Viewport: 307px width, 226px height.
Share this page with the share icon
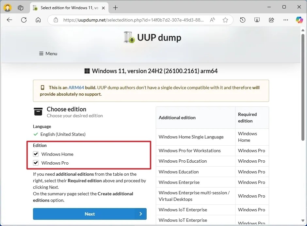pyautogui.click(x=271, y=20)
